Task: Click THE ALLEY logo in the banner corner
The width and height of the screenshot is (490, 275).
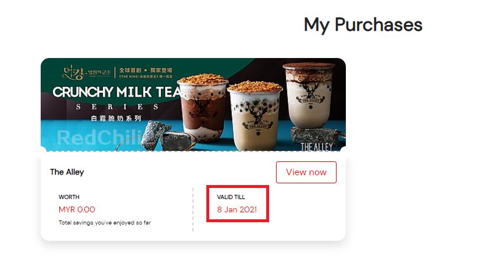Action: point(316,147)
